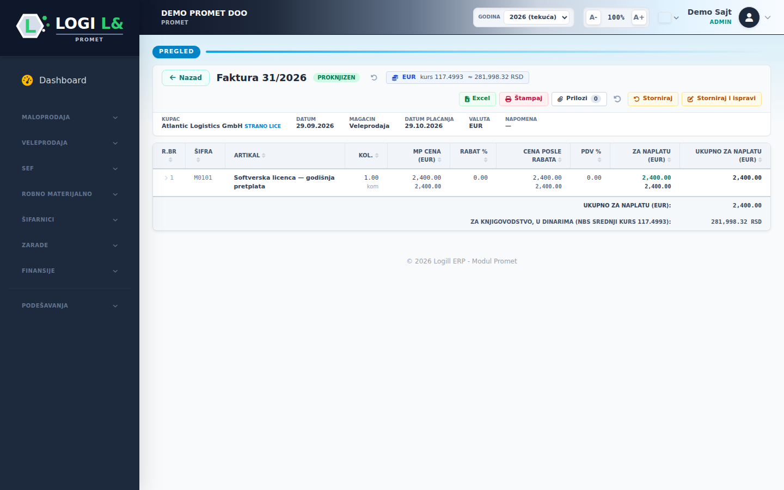Expand invoice row 1 with its chevron
The width and height of the screenshot is (784, 490).
point(166,178)
